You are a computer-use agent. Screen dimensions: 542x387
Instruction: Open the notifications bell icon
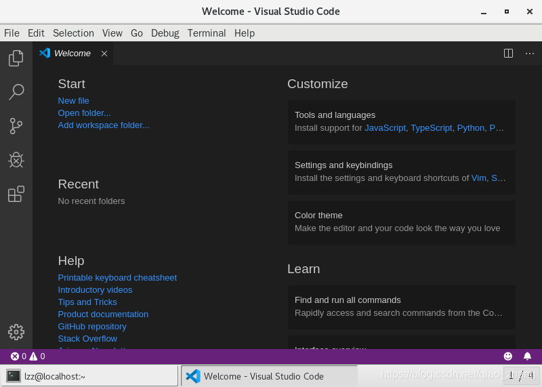tap(527, 357)
